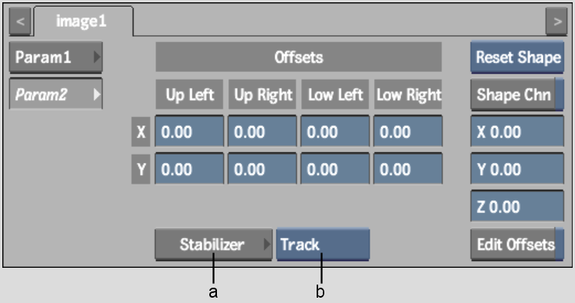
Task: Click the Up Left X offset field
Action: click(x=189, y=132)
